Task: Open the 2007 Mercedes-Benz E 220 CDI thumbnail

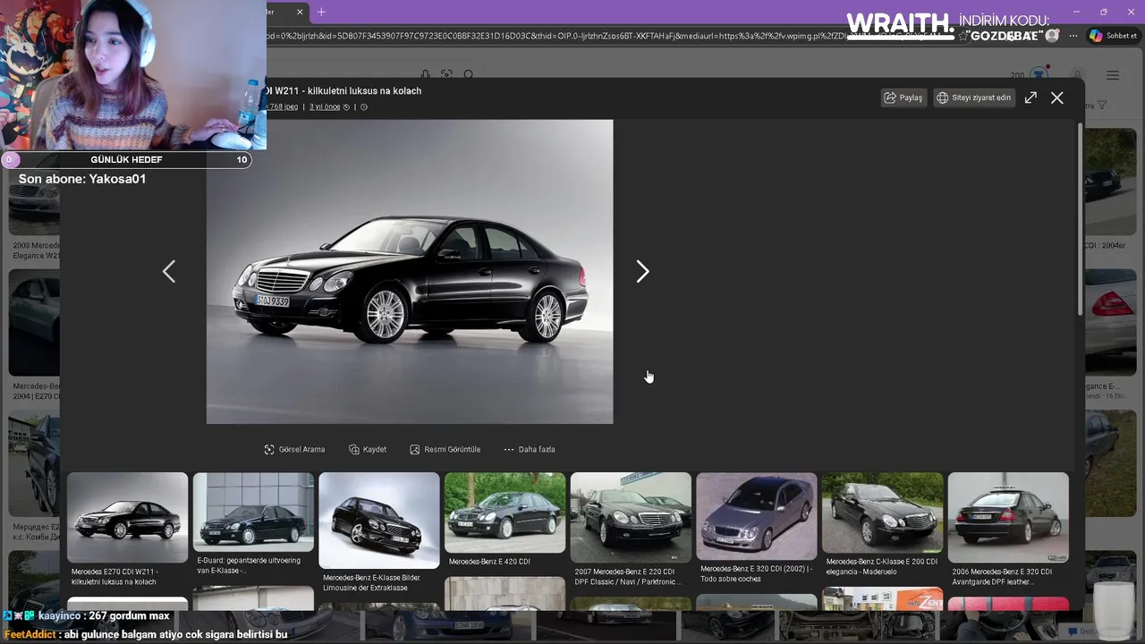Action: pyautogui.click(x=631, y=518)
